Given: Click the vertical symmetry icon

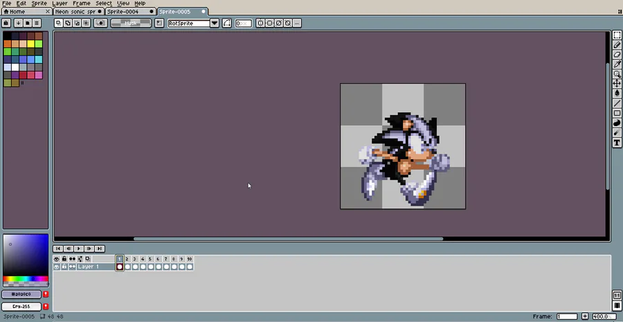Looking at the screenshot, I should [269, 23].
